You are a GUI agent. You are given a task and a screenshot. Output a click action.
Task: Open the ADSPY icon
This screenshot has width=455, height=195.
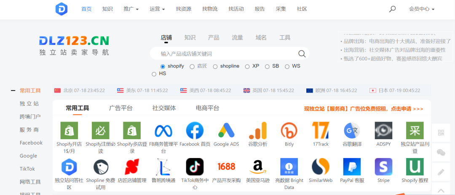(x=383, y=130)
